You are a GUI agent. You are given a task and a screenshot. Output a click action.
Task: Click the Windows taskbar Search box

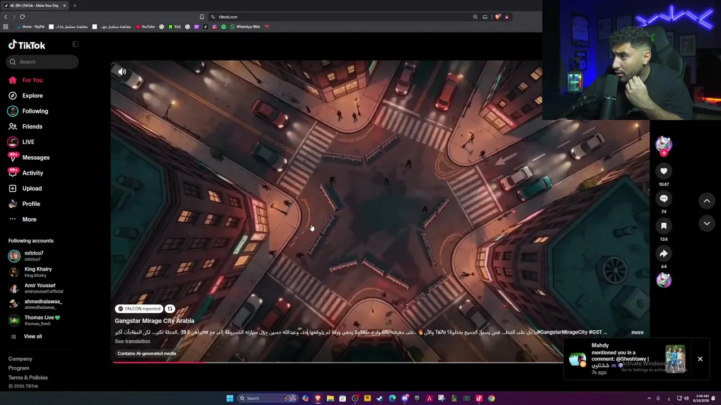[268, 398]
